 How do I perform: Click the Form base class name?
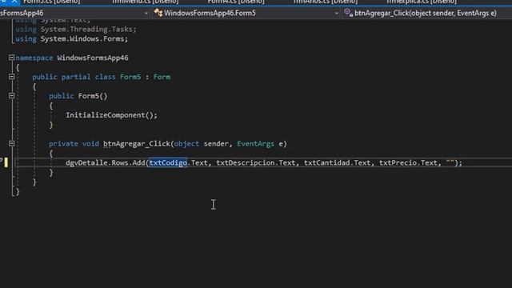(x=162, y=77)
